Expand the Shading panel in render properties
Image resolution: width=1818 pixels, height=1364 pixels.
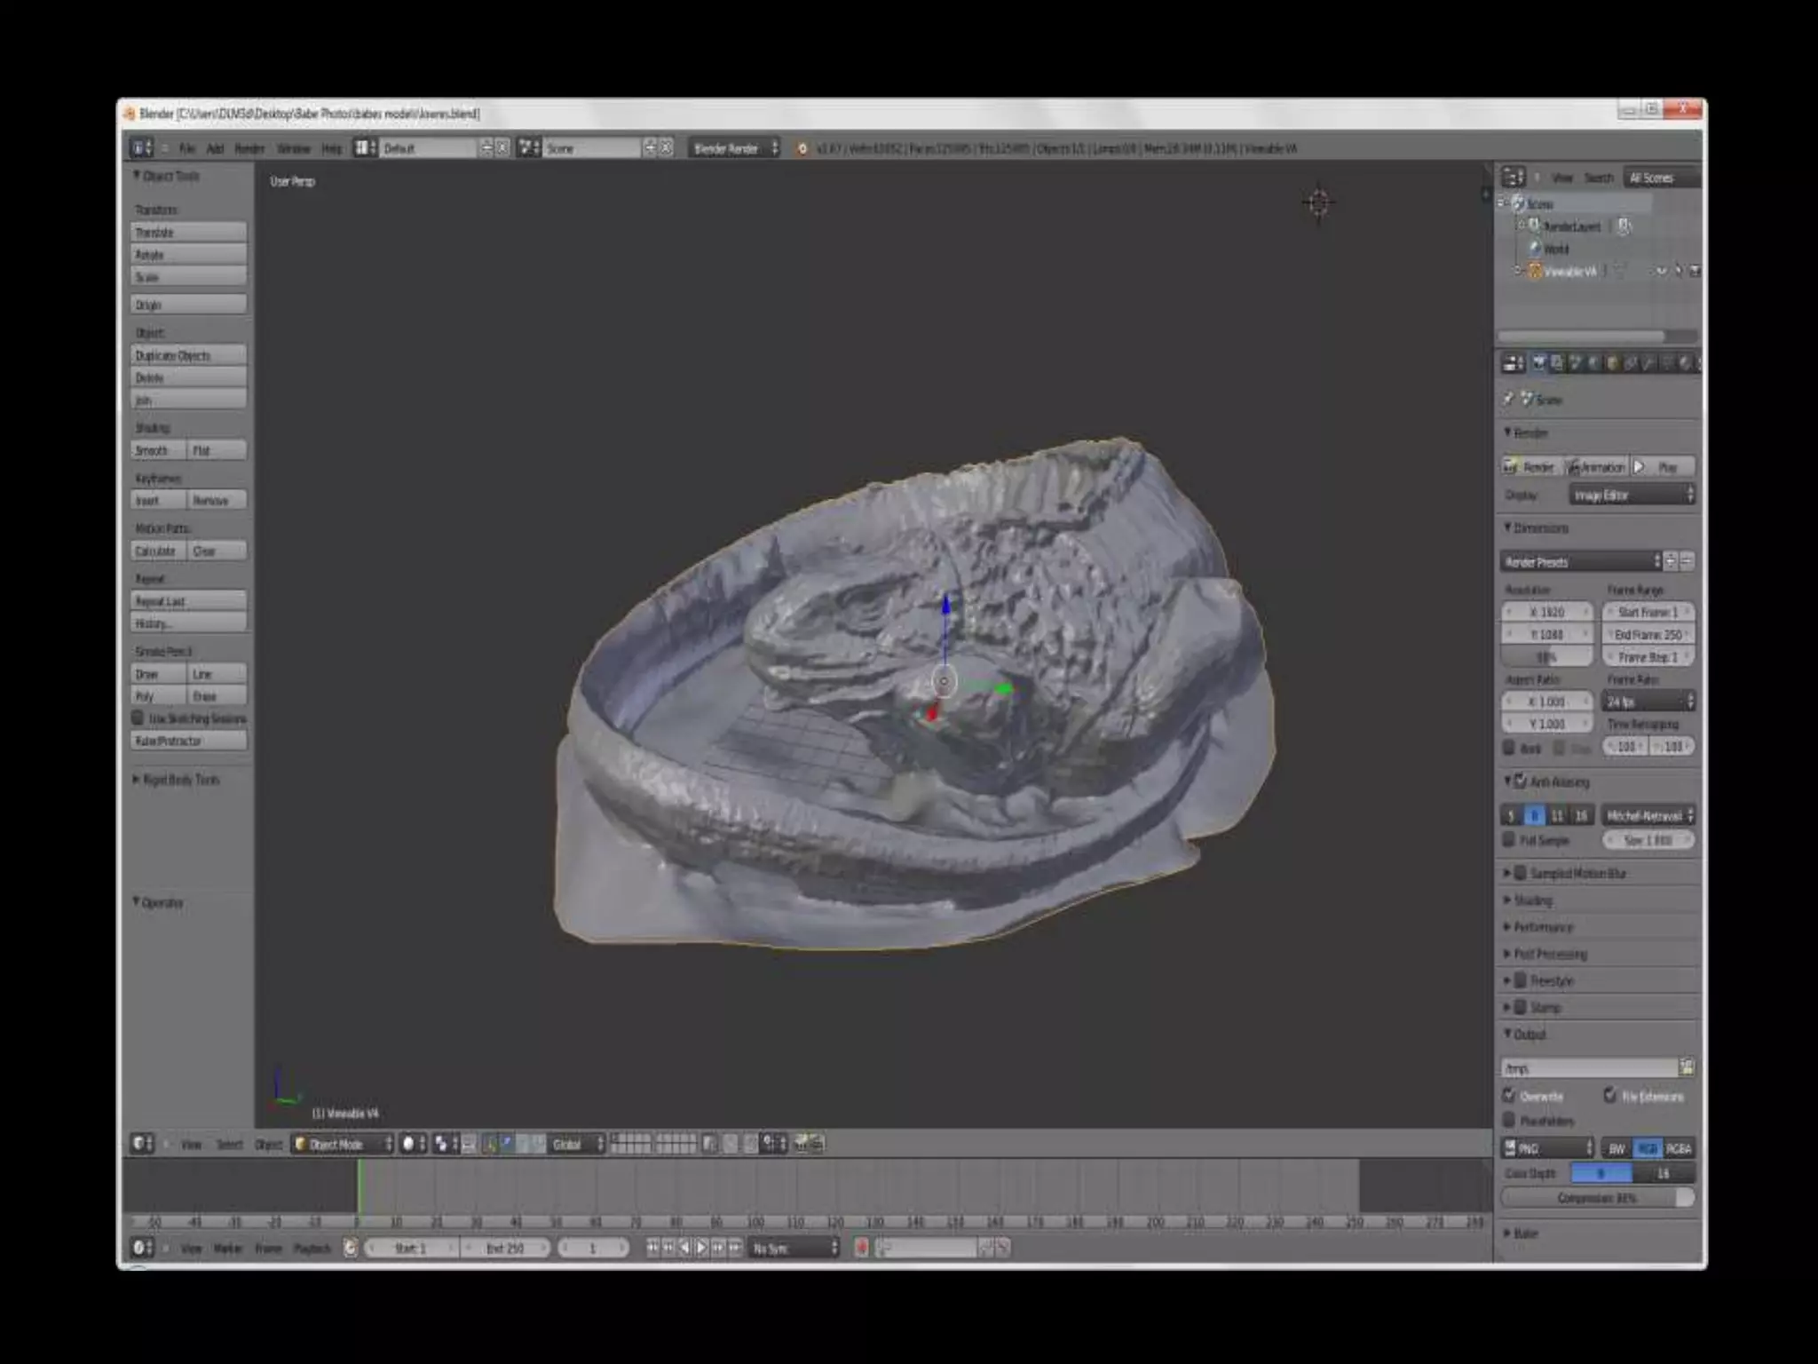1533,900
